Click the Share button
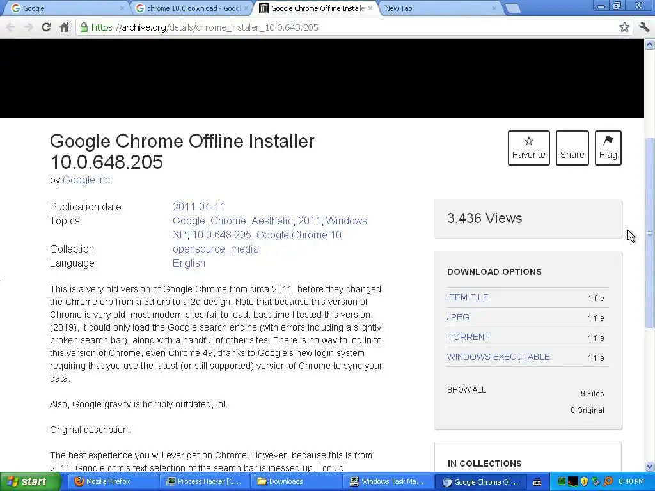 tap(572, 148)
